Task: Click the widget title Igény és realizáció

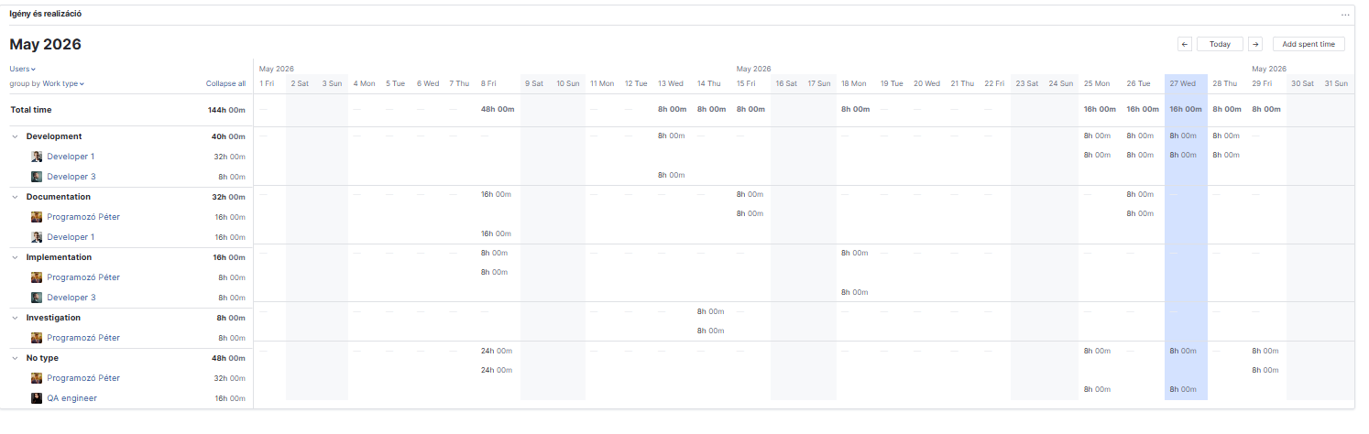Action: pos(47,14)
